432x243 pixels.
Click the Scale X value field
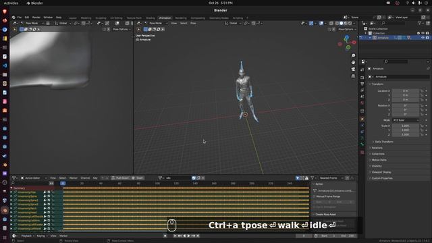point(406,126)
